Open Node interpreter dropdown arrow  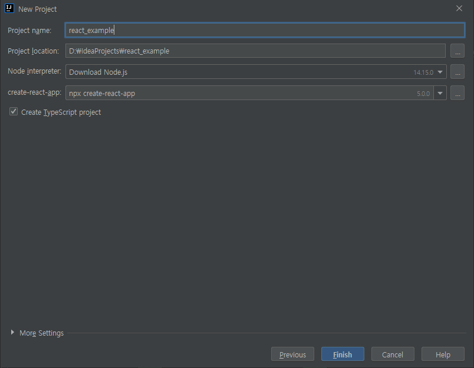tap(440, 72)
